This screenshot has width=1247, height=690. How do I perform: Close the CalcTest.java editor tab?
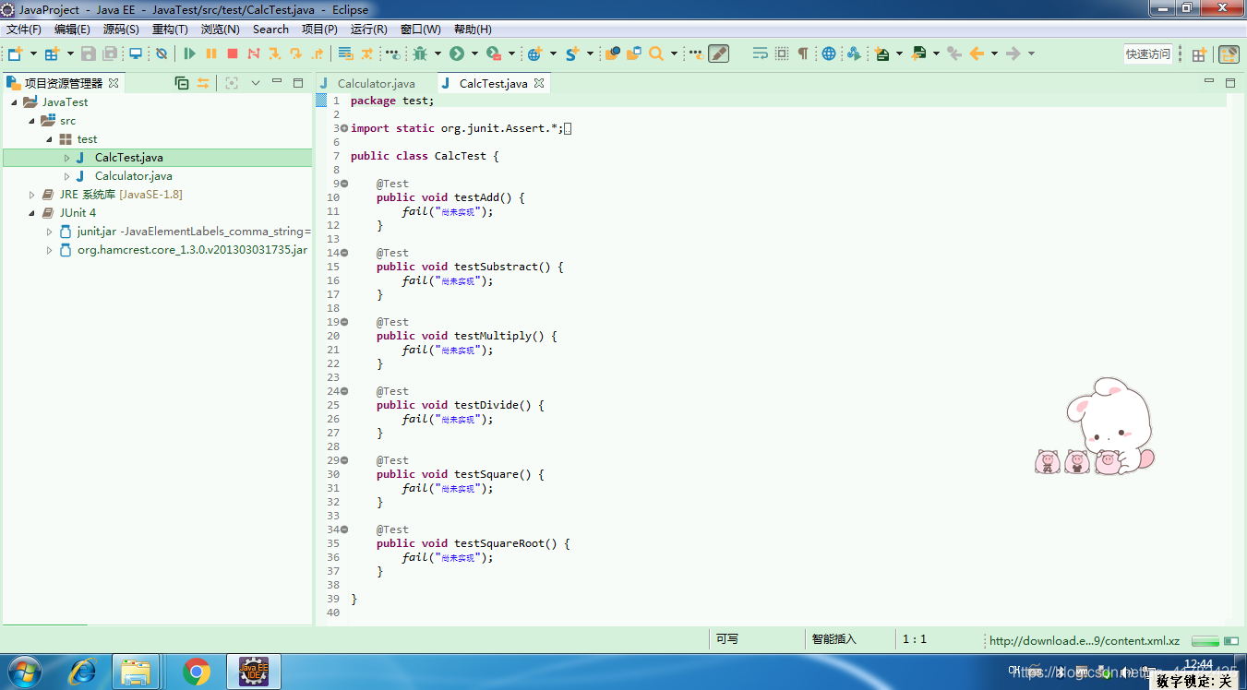[x=539, y=83]
